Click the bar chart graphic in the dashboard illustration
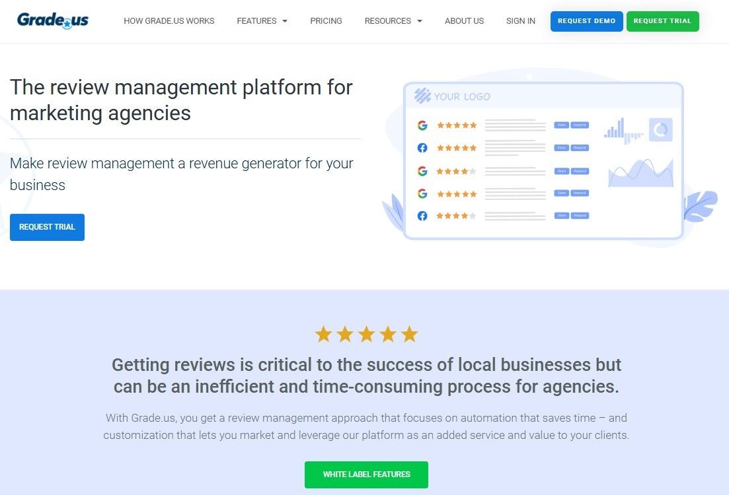The image size is (729, 495). coord(623,131)
